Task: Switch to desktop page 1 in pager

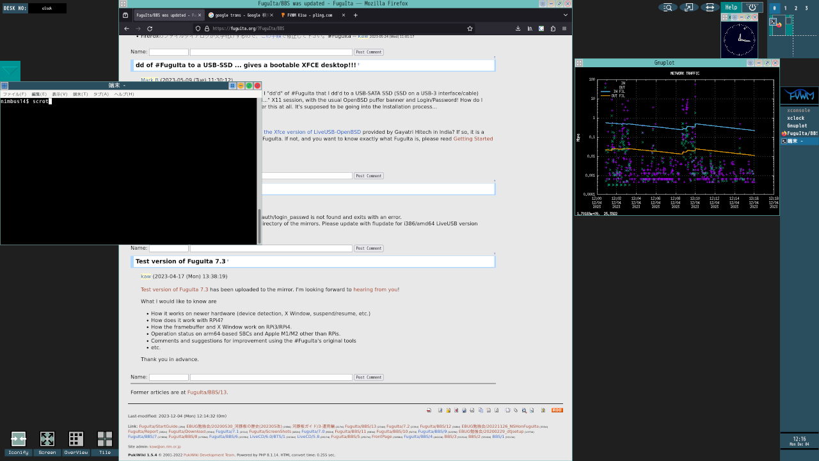Action: tap(785, 8)
